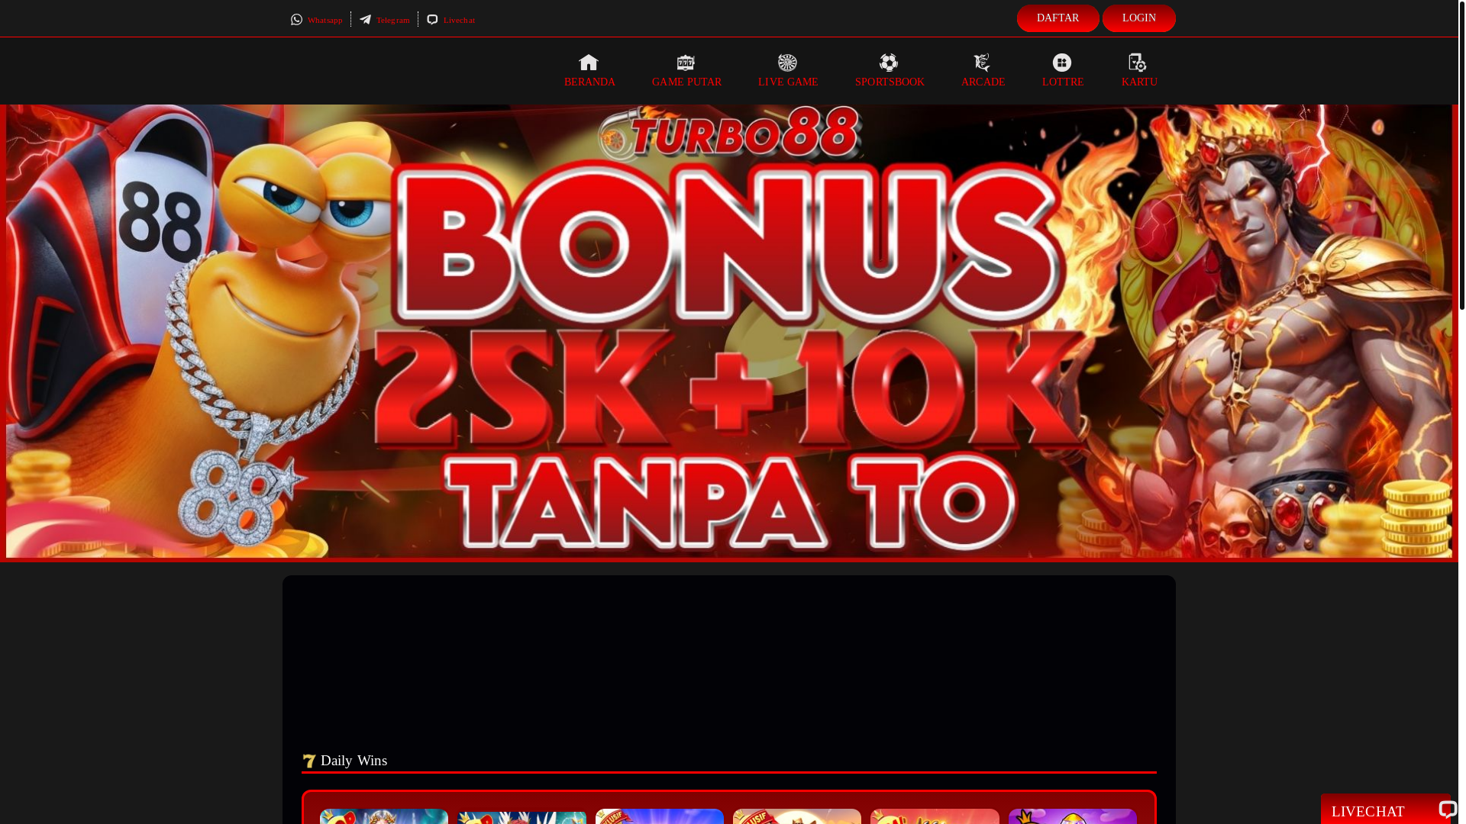Click the Kartu cards icon
This screenshot has height=824, width=1466.
tap(1138, 63)
